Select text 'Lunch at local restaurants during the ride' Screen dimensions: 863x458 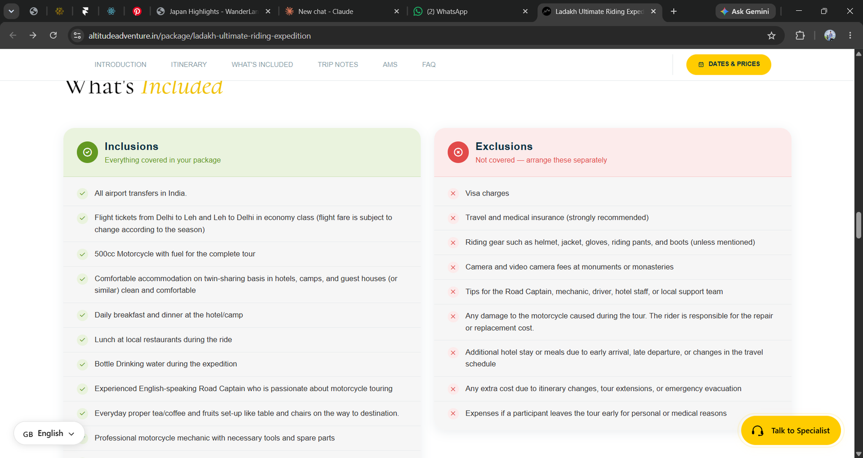click(163, 339)
